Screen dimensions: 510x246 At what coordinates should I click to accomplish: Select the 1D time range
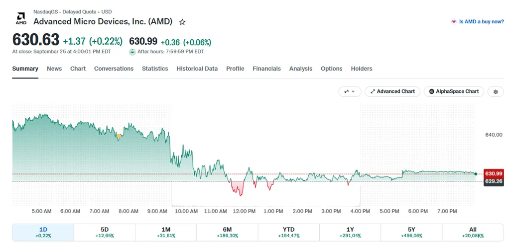tap(43, 233)
